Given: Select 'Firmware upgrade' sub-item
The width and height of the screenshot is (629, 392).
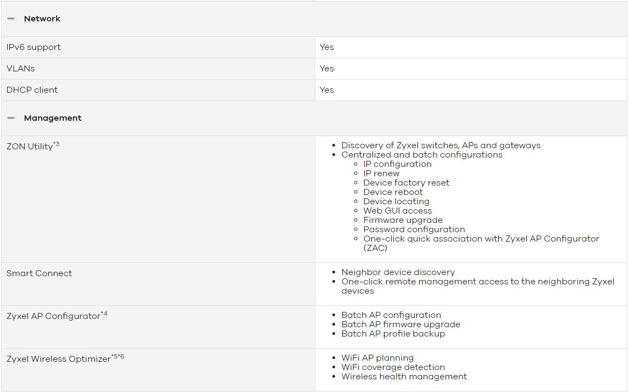Looking at the screenshot, I should pos(403,220).
